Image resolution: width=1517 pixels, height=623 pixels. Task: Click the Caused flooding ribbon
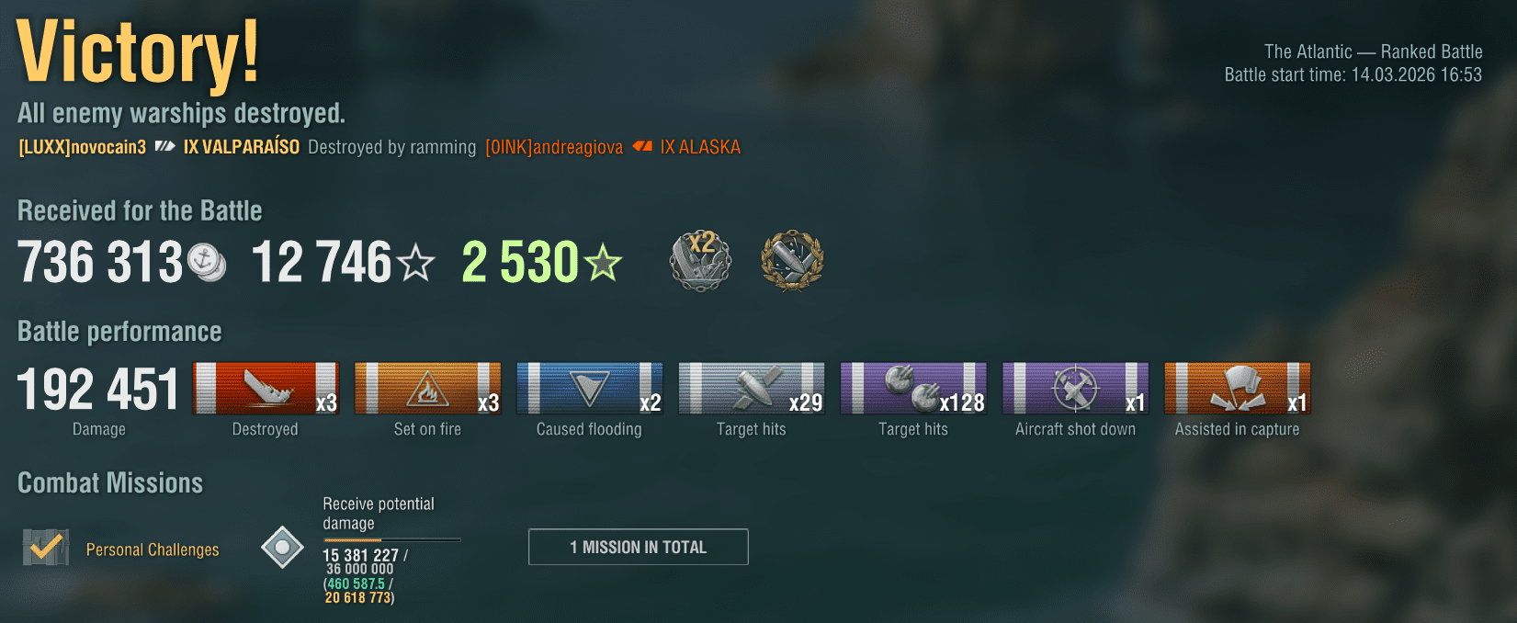click(590, 389)
